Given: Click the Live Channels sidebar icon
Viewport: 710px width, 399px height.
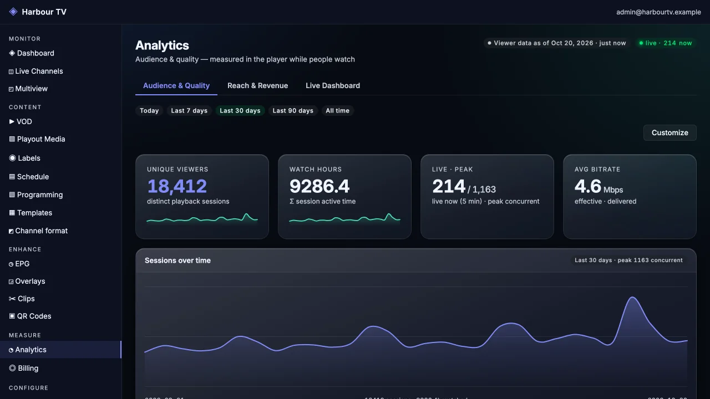Looking at the screenshot, I should [x=11, y=71].
